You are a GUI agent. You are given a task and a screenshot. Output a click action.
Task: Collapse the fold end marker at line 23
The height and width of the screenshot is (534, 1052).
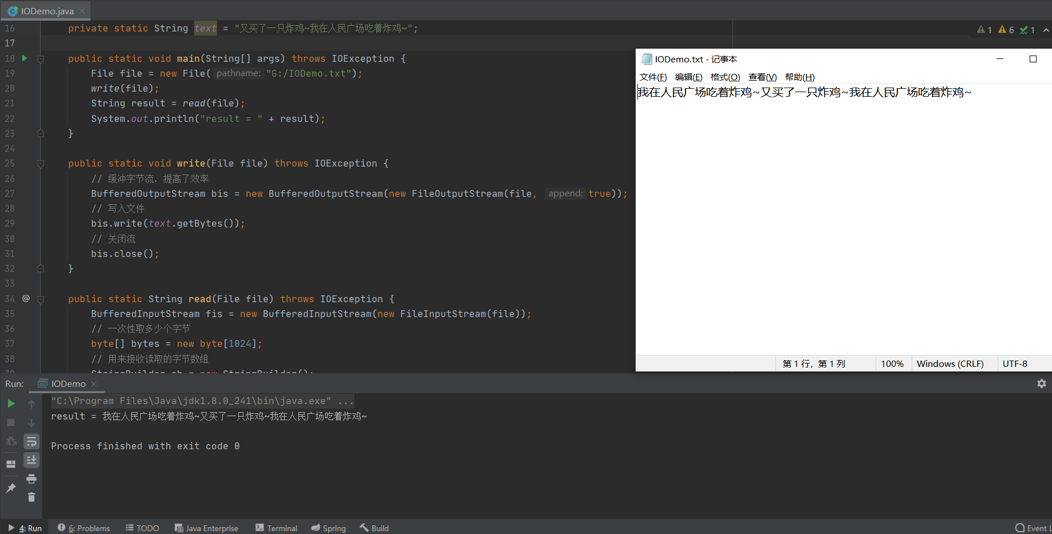click(x=41, y=133)
